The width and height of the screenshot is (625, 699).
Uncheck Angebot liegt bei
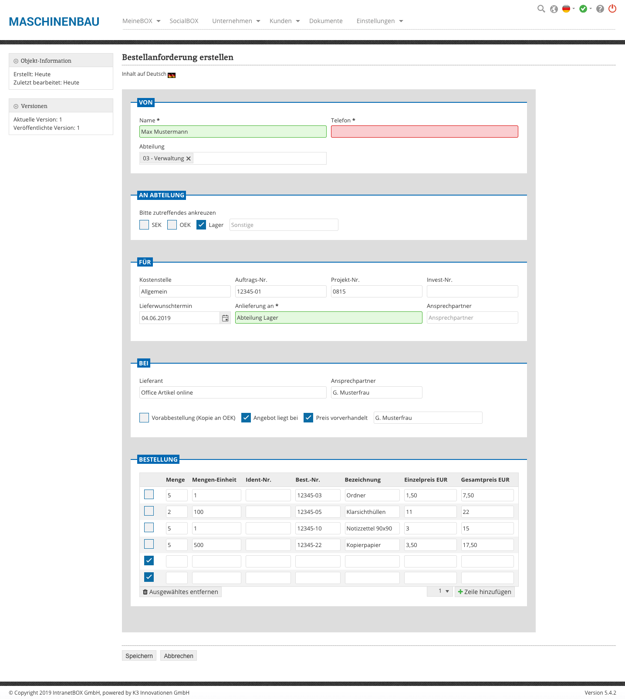tap(246, 418)
